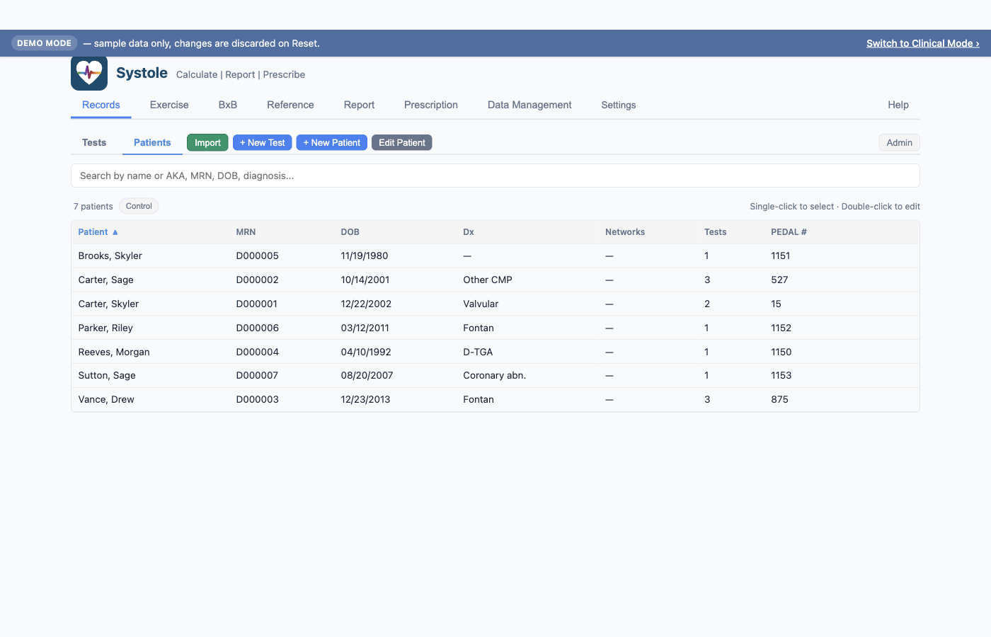Click the Edit Patient button
The width and height of the screenshot is (991, 637).
402,142
